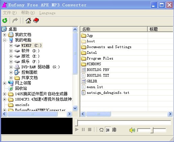Click the tree panel scroll up arrow

(75, 30)
